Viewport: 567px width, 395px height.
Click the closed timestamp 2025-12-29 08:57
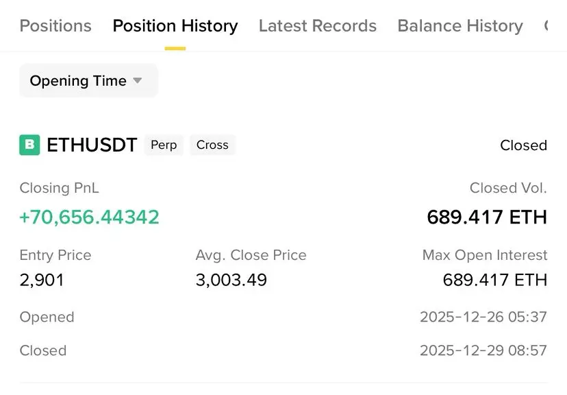tap(483, 350)
